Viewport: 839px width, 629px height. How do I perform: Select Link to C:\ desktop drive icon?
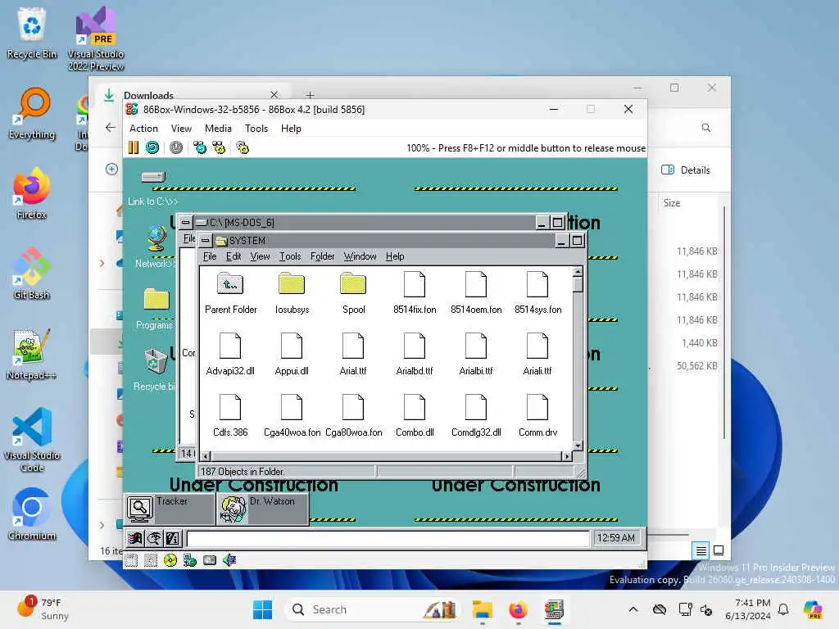[x=153, y=188]
